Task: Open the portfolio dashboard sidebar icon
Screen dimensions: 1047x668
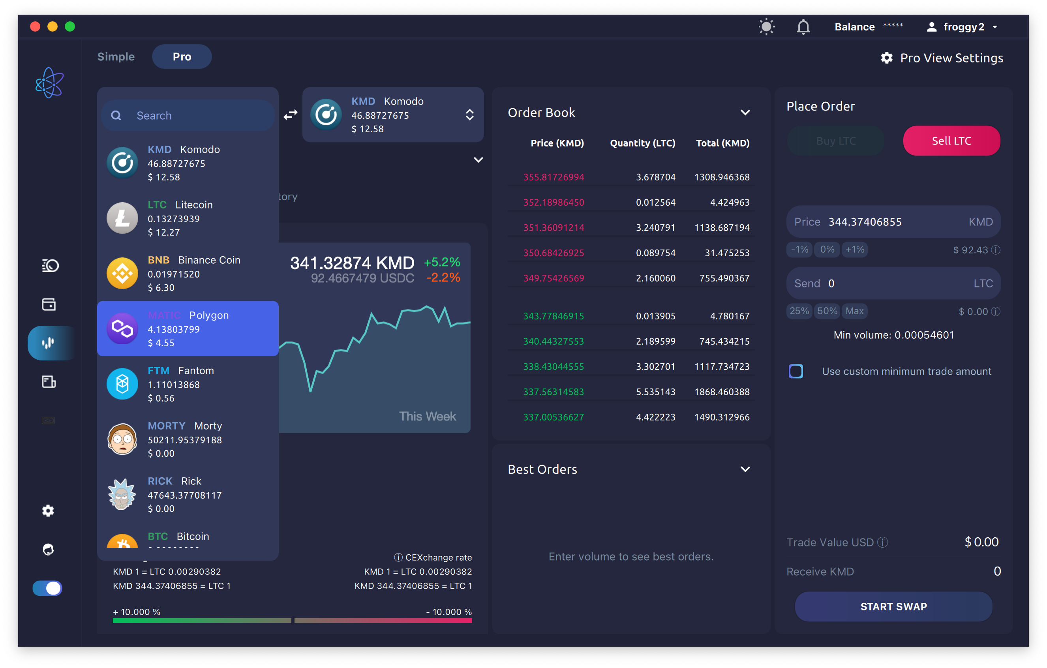Action: pos(50,265)
